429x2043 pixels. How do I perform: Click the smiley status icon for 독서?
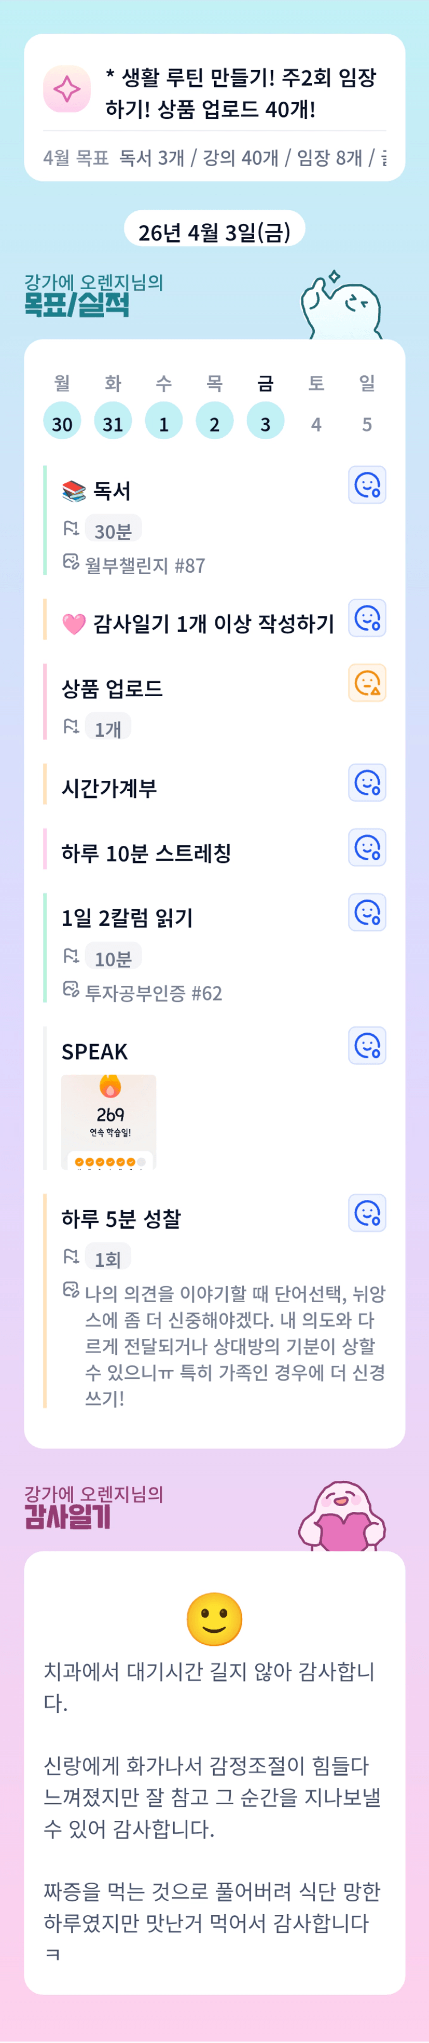tap(367, 484)
